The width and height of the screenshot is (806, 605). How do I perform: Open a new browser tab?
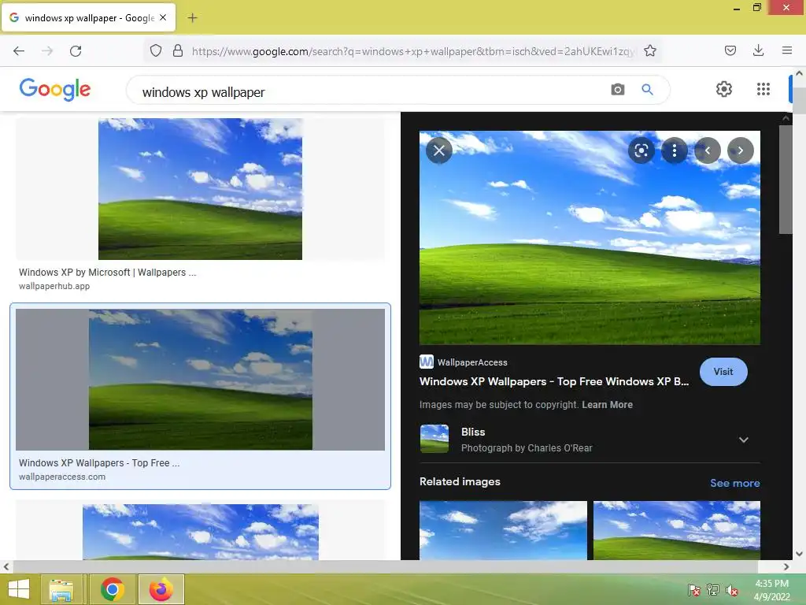192,18
